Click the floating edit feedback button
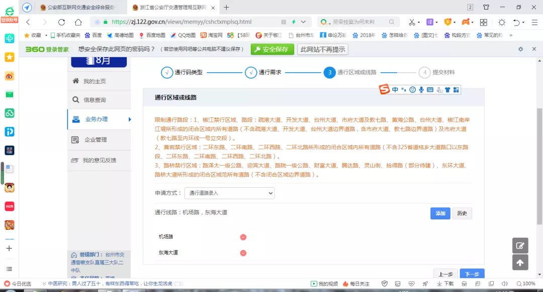543x292 pixels. click(x=520, y=246)
